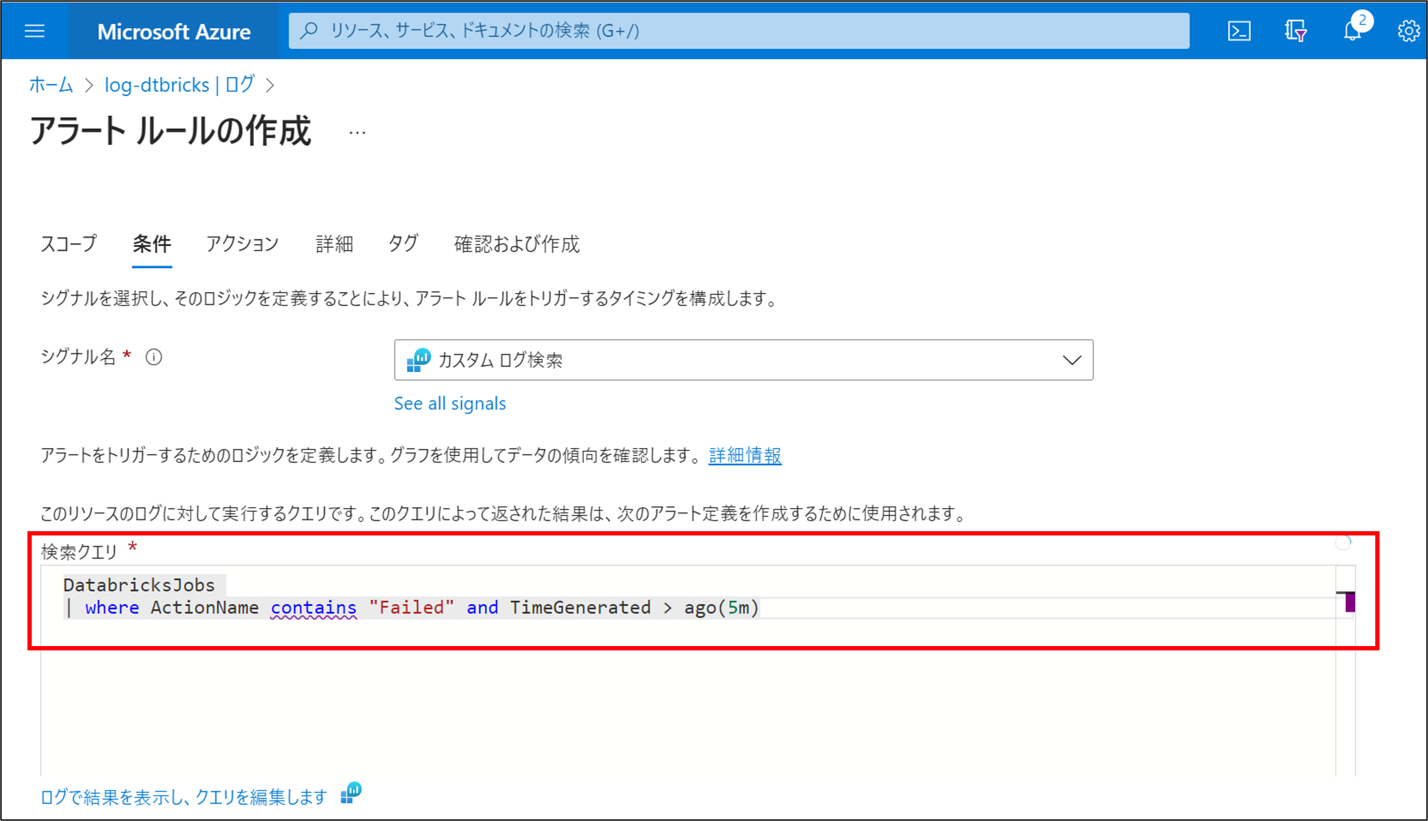Go to the 確認および作成 tab
This screenshot has width=1428, height=821.
coord(517,244)
